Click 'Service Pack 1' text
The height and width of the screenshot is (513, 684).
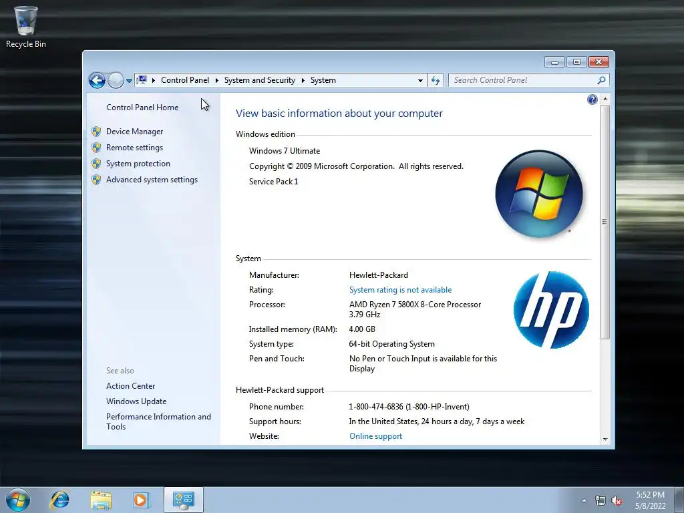[273, 182]
